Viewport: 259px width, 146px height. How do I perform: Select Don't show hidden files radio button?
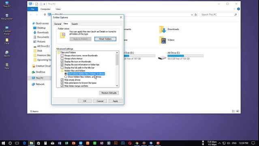66,73
